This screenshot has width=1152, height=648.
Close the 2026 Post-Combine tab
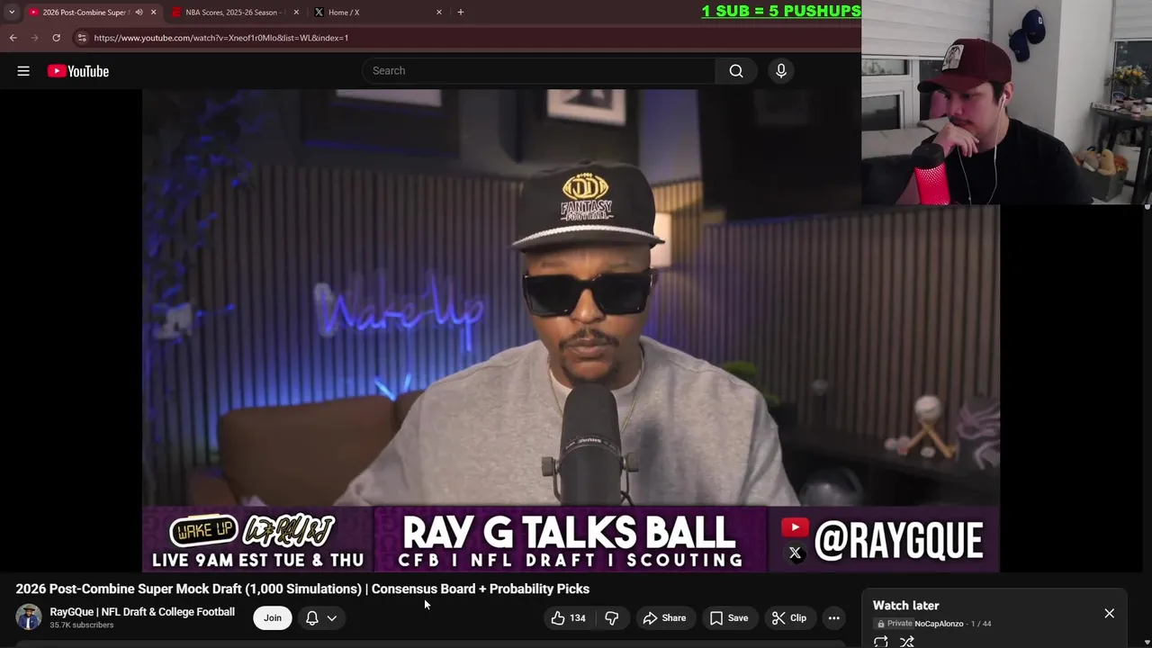pos(153,13)
